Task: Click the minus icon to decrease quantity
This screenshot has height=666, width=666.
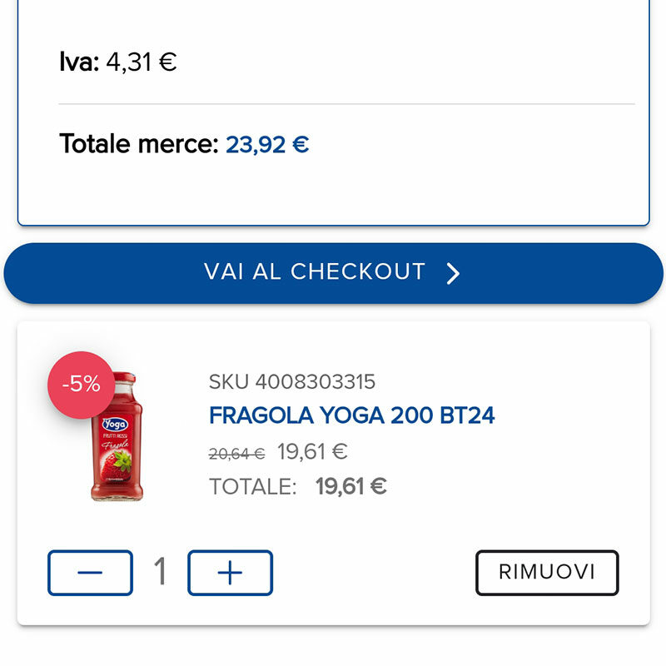Action: click(x=90, y=573)
